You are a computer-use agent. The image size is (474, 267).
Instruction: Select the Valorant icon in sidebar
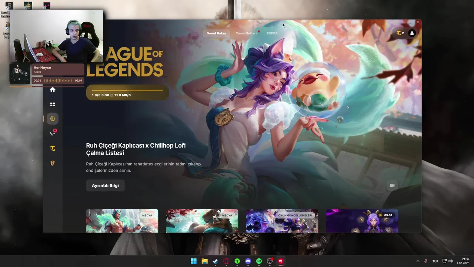[53, 133]
